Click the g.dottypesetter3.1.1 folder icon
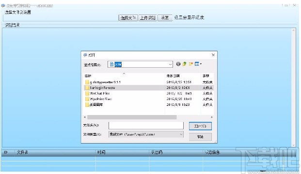 (x=87, y=82)
